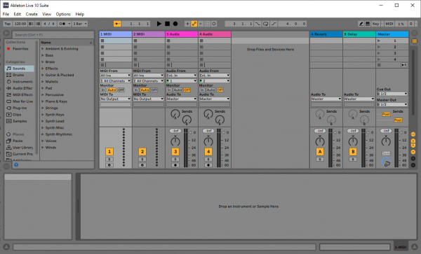
Task: Open the Cue Out dropdown
Action: point(392,94)
